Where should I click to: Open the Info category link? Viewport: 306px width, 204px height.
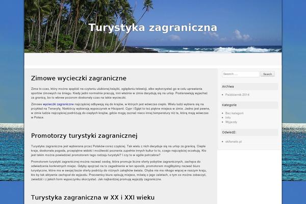[x=228, y=117]
